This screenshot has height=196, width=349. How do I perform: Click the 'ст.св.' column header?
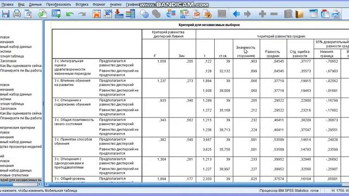click(223, 56)
